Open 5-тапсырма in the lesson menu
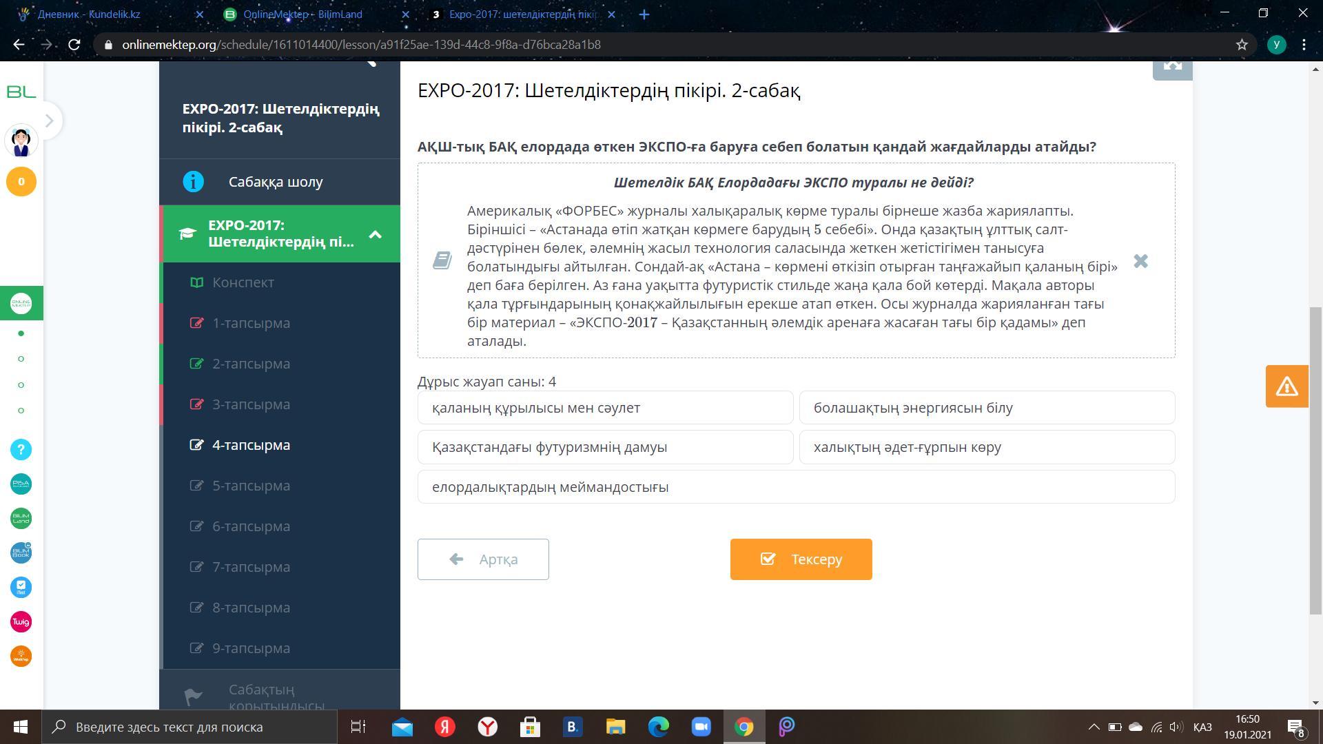The width and height of the screenshot is (1323, 744). click(x=251, y=486)
